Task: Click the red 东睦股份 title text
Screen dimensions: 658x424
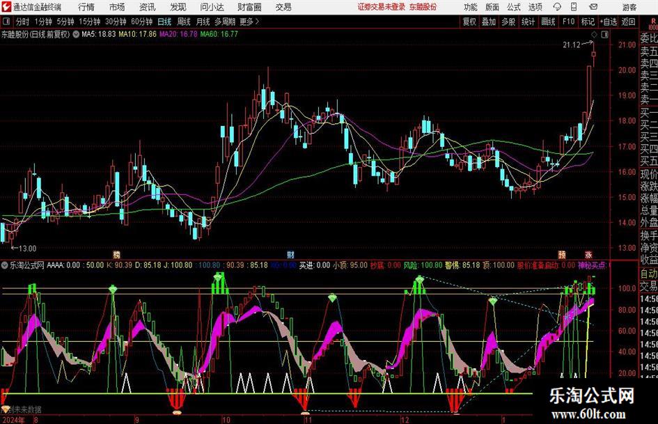Action: 423,7
